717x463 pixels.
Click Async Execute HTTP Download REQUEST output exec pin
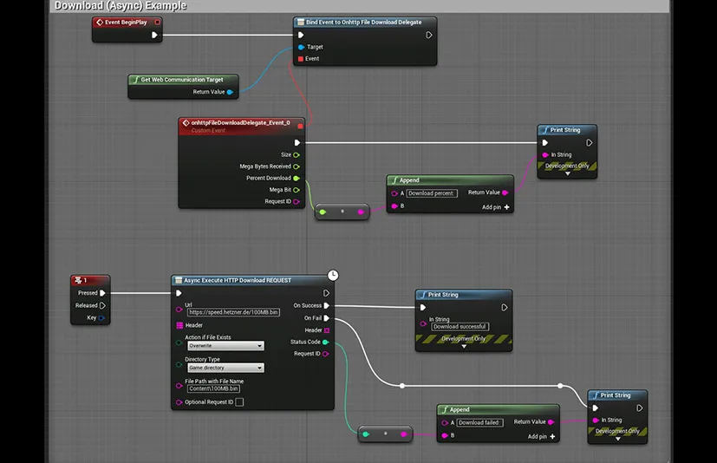click(x=326, y=293)
